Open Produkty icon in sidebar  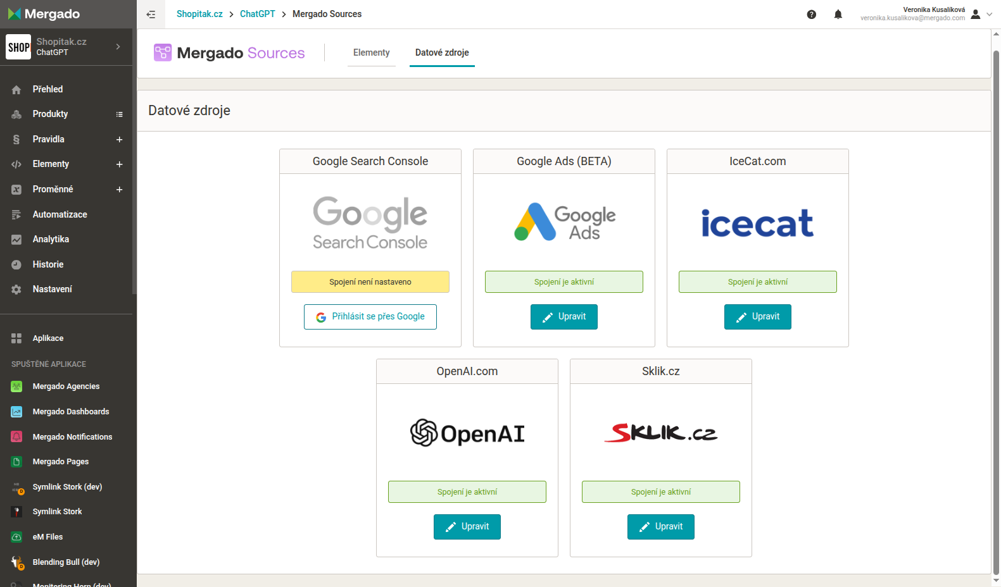tap(16, 114)
